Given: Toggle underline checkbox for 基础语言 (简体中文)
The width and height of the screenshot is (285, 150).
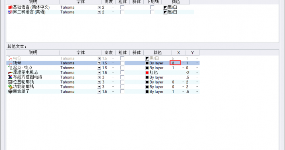Looking at the screenshot, I should pos(152,7).
